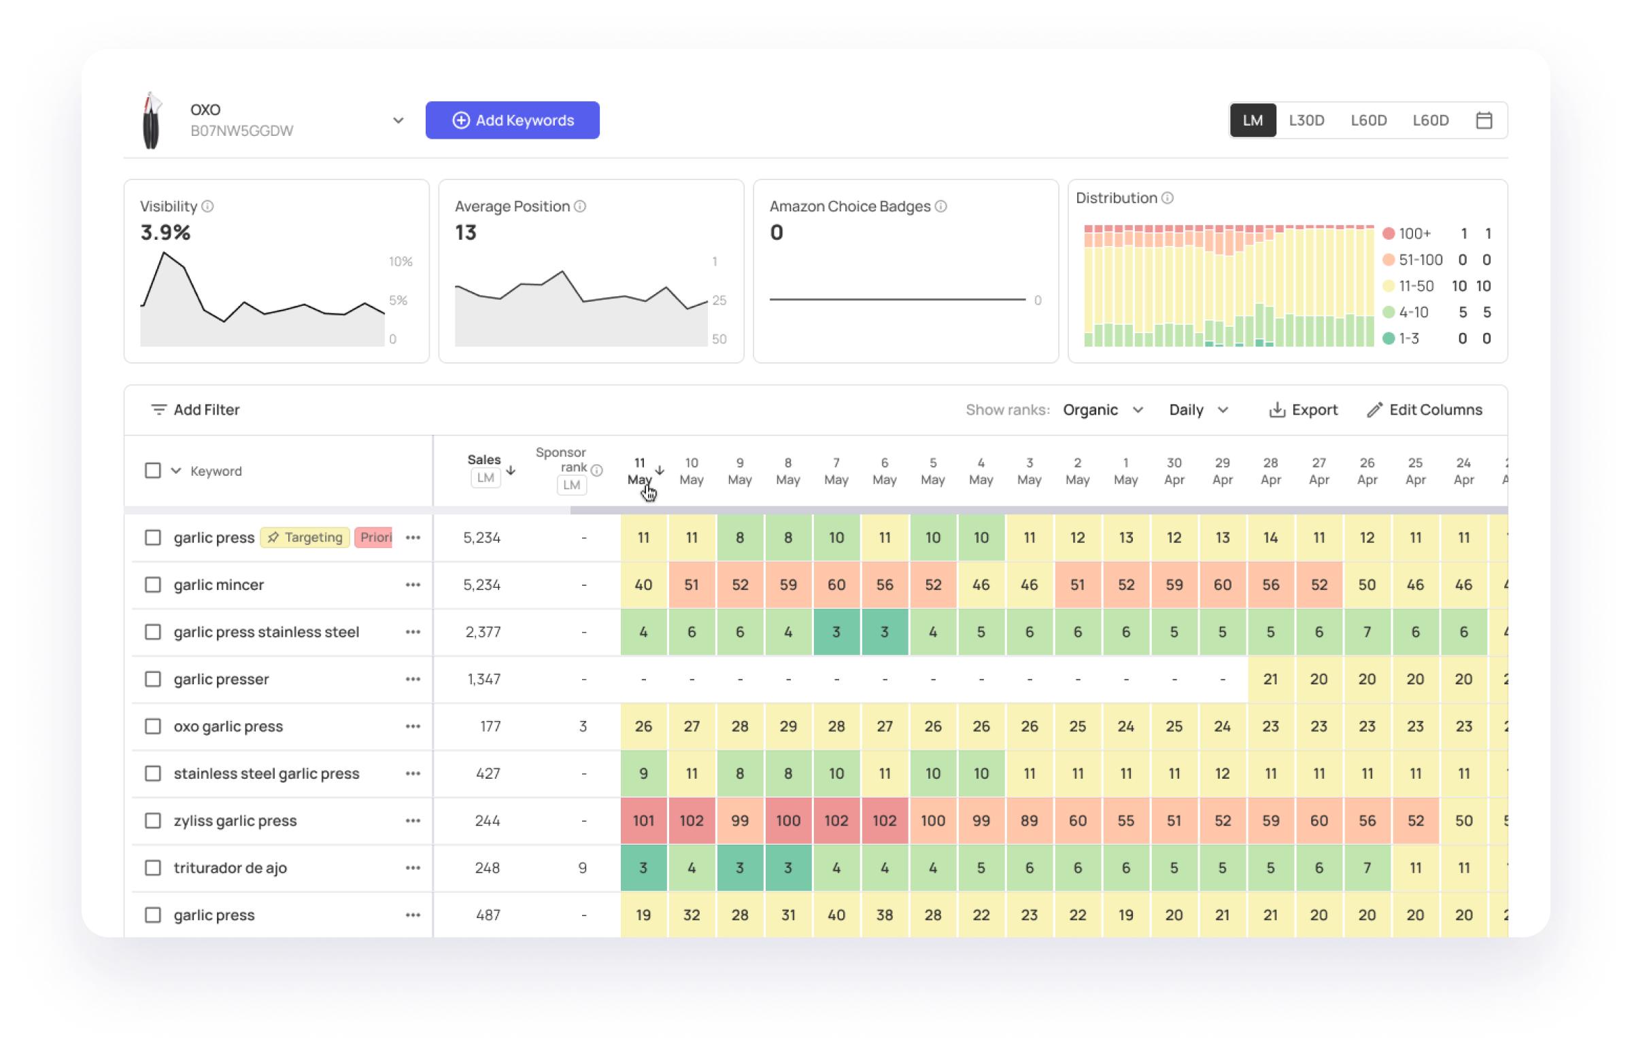Click the 100+ distribution legend swatch
This screenshot has height=1052, width=1632.
pyautogui.click(x=1388, y=234)
